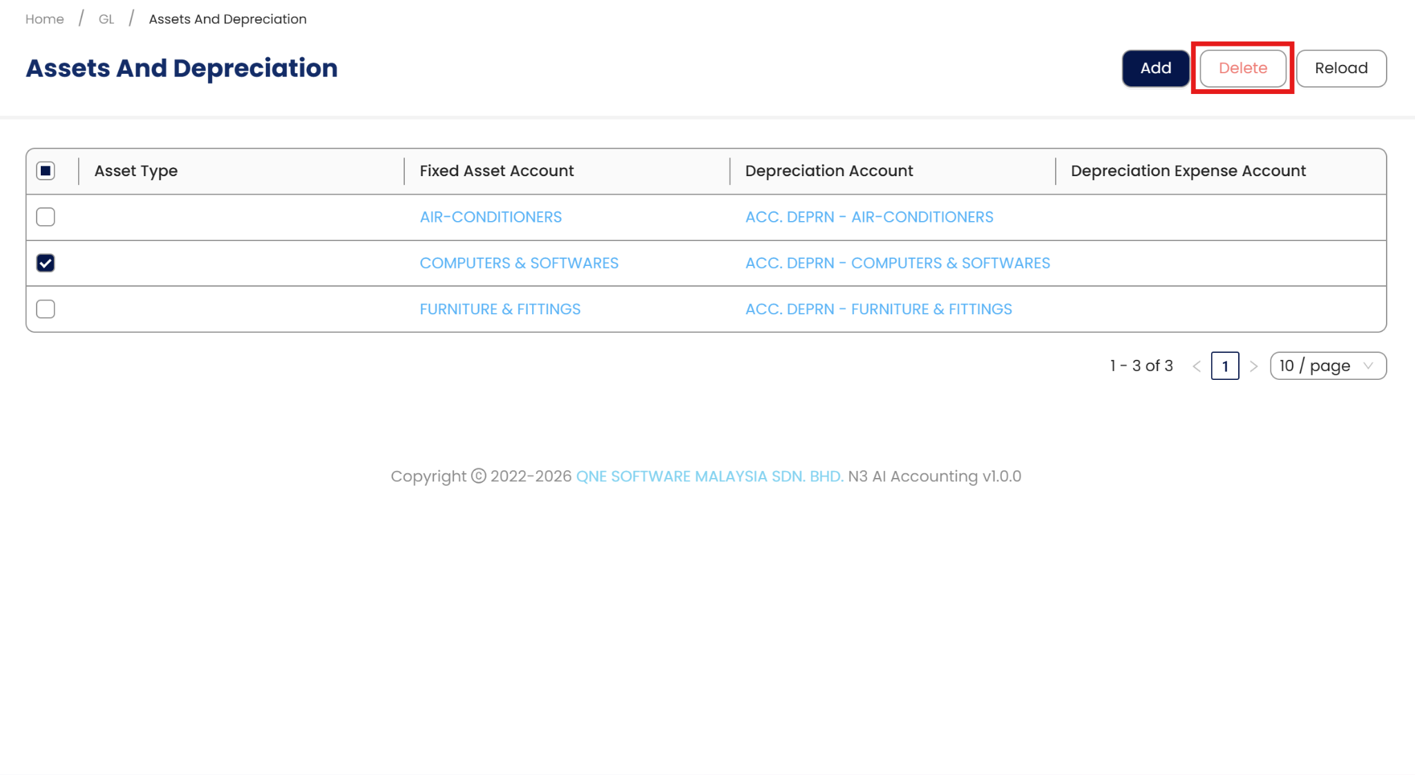Open ACC. DEPRN - COMPUTERS & SOFTWARES link
Viewport: 1415px width, 775px height.
point(897,263)
